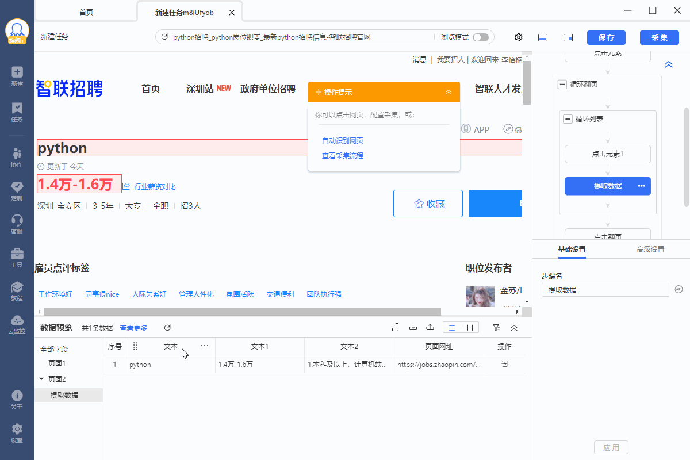Click 首页 in the Zhaopin navigation
The height and width of the screenshot is (460, 690).
click(151, 89)
